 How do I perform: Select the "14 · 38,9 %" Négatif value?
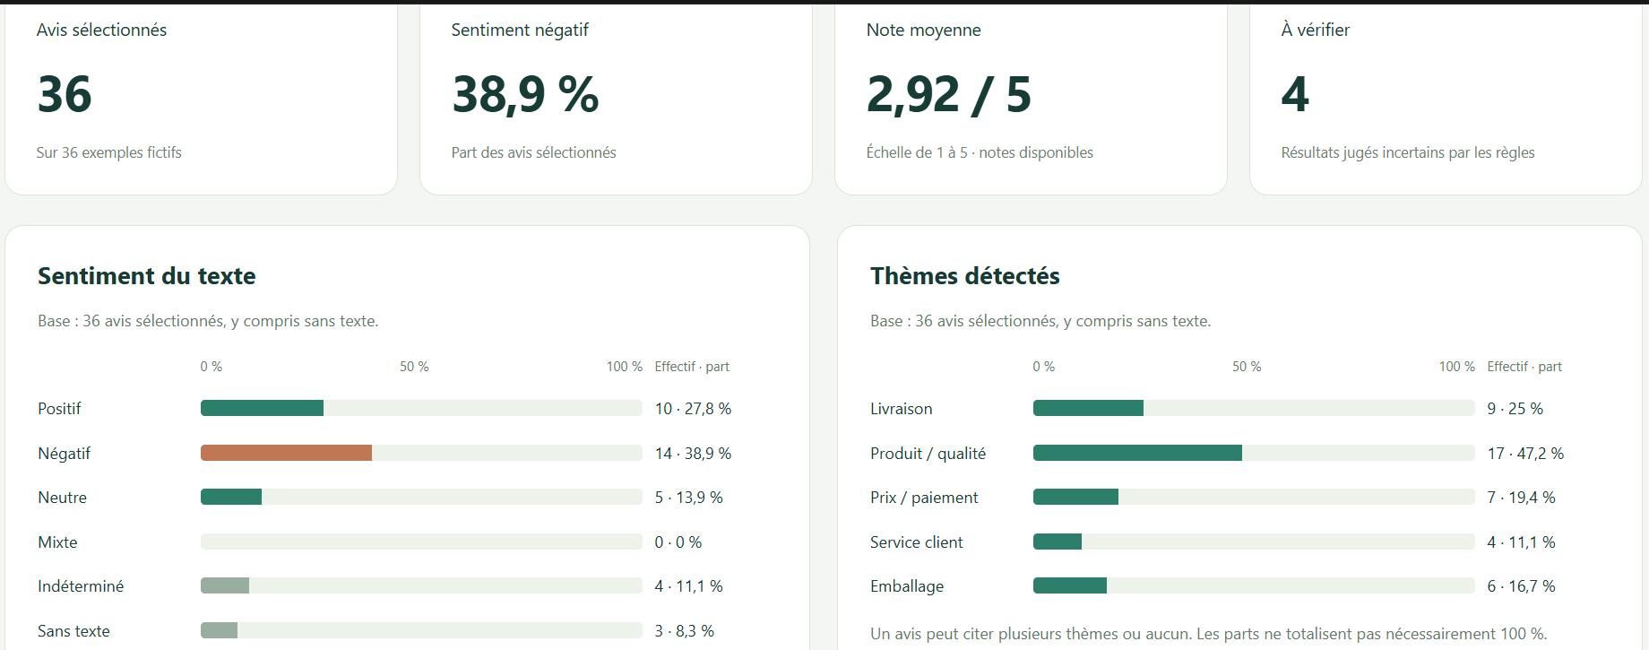[x=693, y=454]
